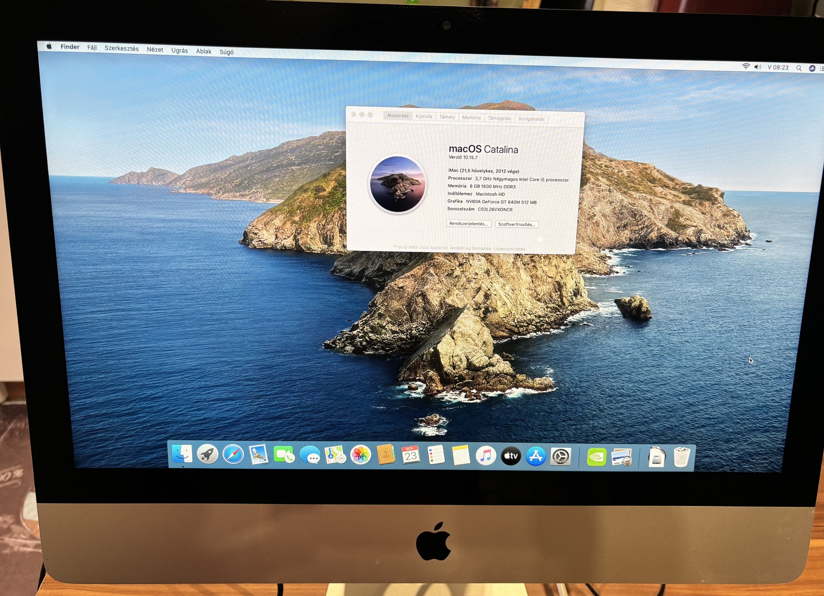This screenshot has height=596, width=824.
Task: Open Messages speech bubble in Dock
Action: tap(310, 455)
